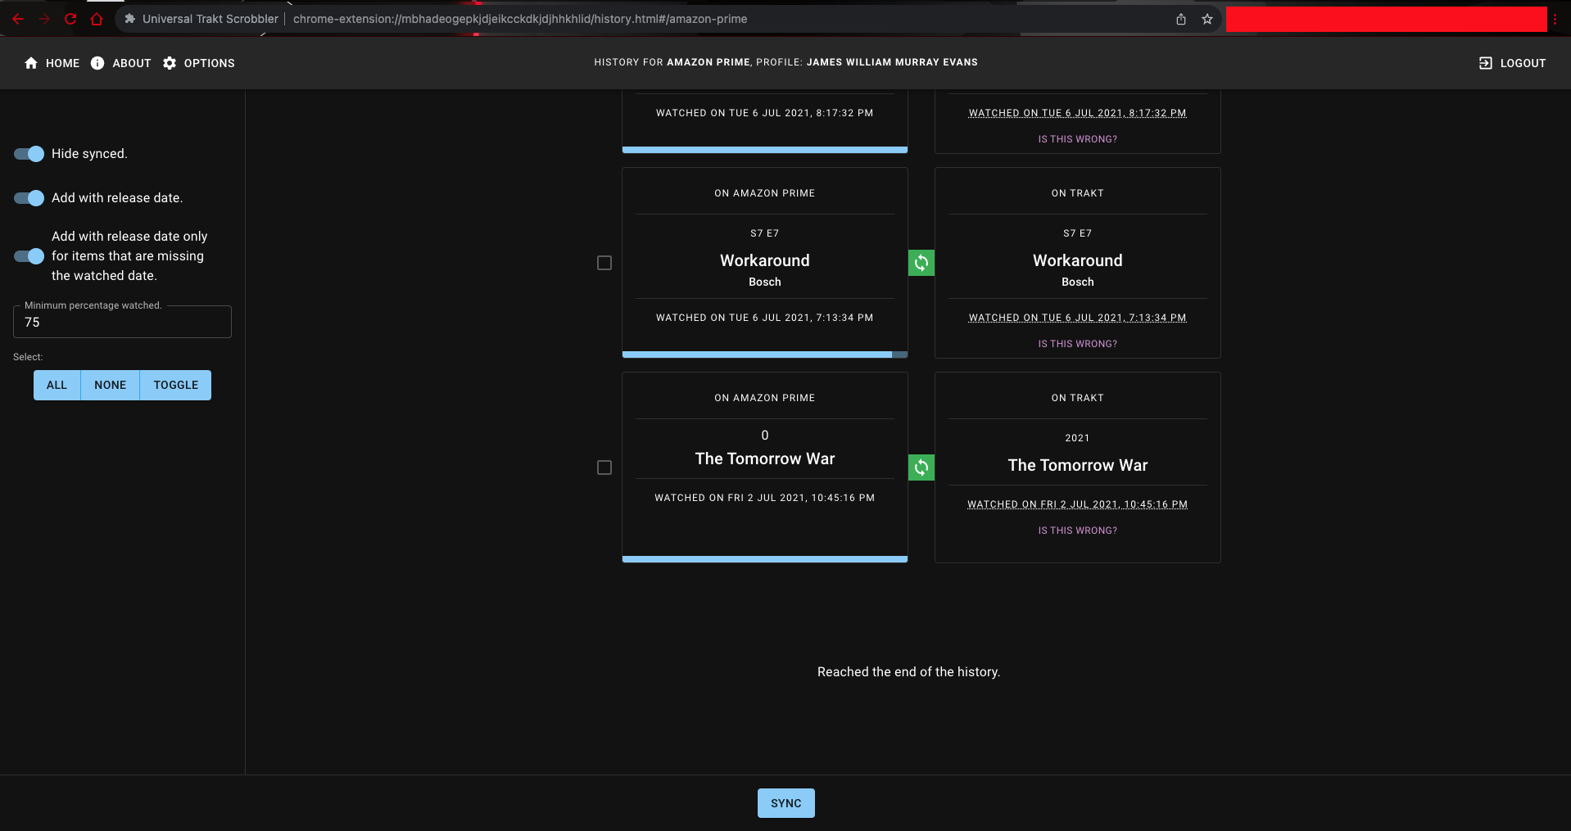The height and width of the screenshot is (831, 1571).
Task: Click the Logout icon
Action: (x=1484, y=62)
